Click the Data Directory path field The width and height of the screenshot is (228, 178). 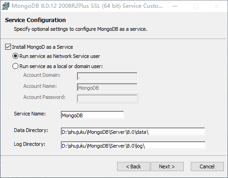point(133,132)
